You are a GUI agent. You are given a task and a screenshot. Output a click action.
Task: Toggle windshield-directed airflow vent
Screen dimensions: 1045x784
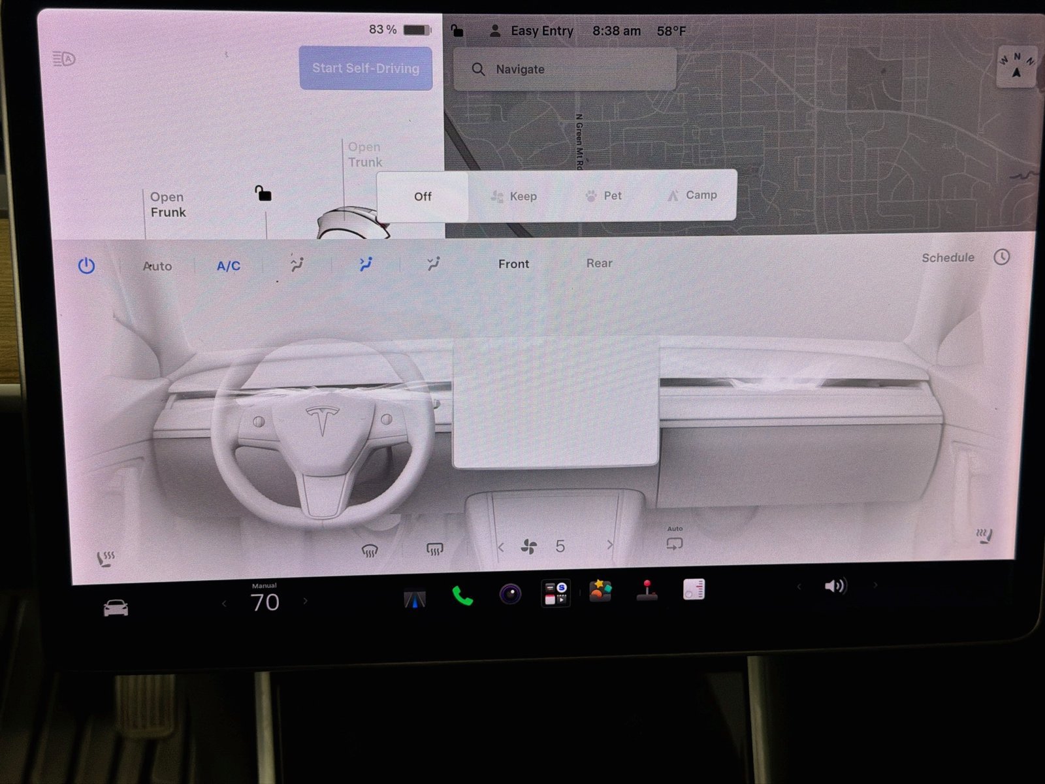pyautogui.click(x=297, y=265)
